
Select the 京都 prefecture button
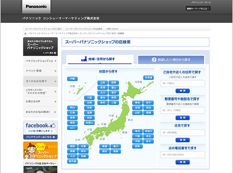coord(89,108)
